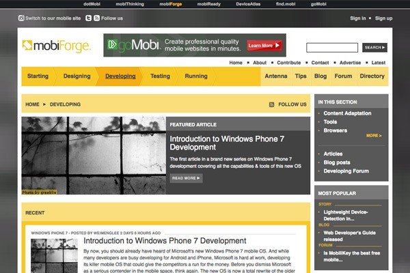The height and width of the screenshot is (273, 410).
Task: Open Is MobiliKey the best free link
Action: click(352, 257)
